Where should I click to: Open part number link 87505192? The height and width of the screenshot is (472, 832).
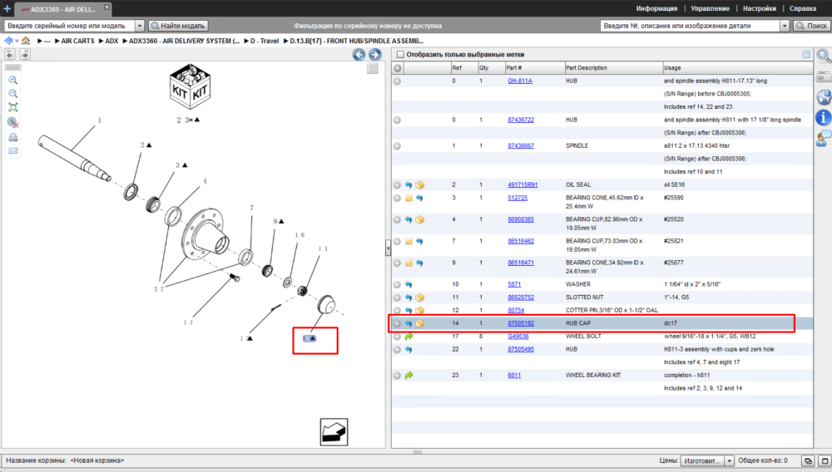click(521, 323)
